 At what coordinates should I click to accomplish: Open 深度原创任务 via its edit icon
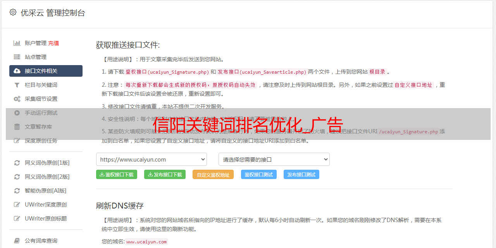(x=17, y=141)
